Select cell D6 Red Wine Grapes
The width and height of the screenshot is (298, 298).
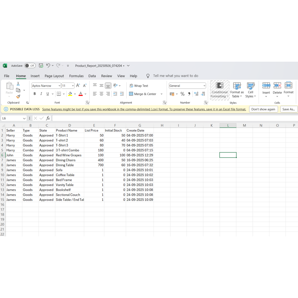click(69, 155)
